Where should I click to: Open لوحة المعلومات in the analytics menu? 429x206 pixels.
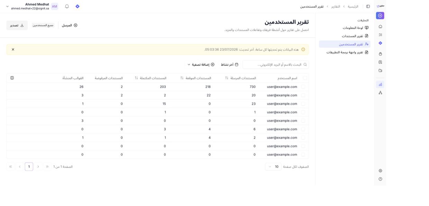pos(356,28)
